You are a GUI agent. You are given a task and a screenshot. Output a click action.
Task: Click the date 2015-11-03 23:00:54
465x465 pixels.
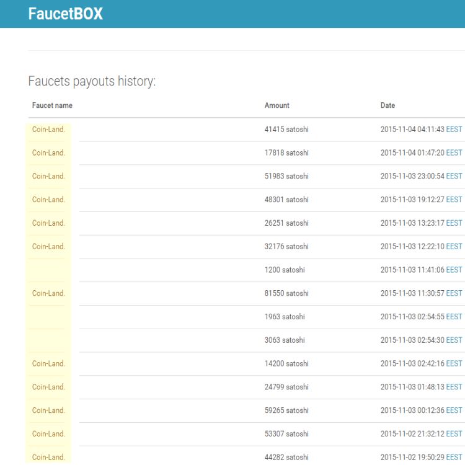(412, 176)
